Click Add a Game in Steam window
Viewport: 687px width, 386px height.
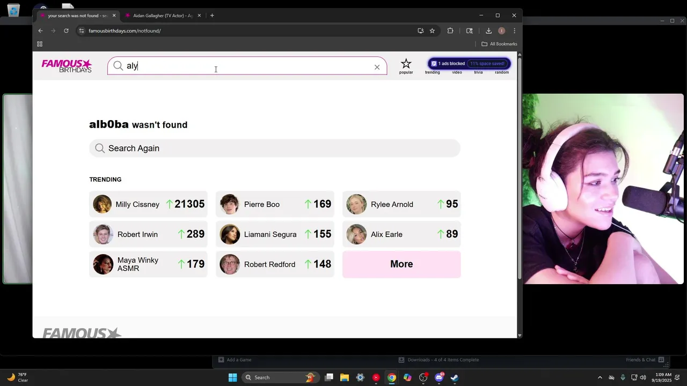pyautogui.click(x=235, y=360)
